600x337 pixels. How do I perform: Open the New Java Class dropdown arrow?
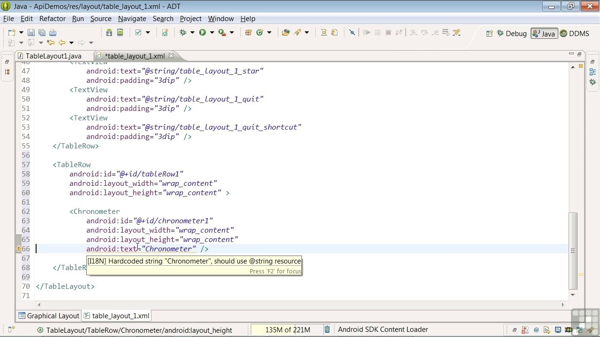tap(269, 32)
